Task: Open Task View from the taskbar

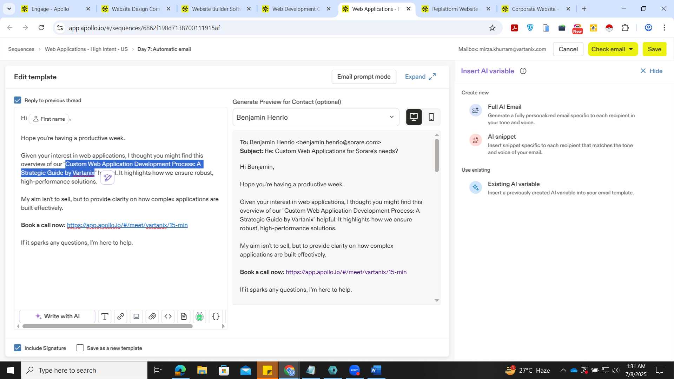Action: [x=158, y=370]
